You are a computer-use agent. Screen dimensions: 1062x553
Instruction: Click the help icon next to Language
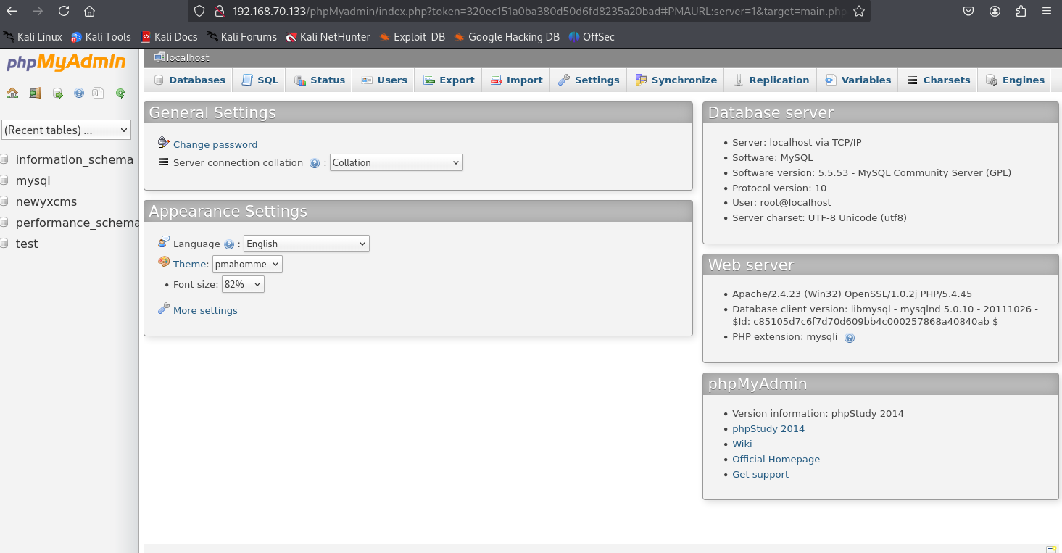pos(229,244)
